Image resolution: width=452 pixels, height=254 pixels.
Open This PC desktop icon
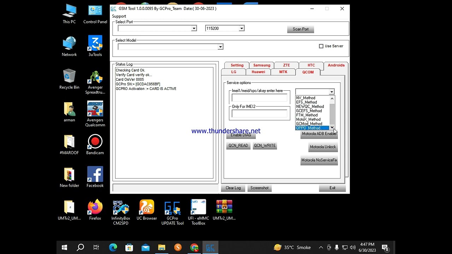69,14
